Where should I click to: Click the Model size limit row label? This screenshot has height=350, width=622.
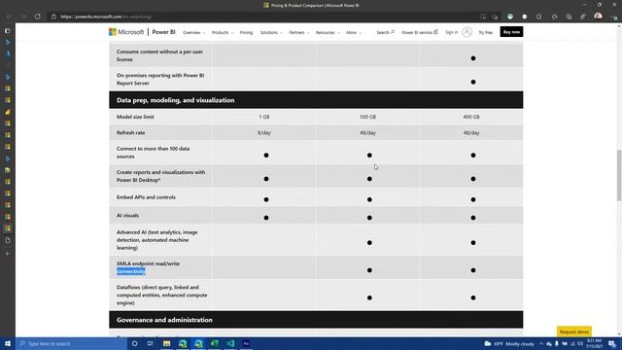[135, 117]
